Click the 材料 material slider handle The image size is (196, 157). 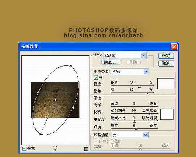pyautogui.click(x=150, y=114)
